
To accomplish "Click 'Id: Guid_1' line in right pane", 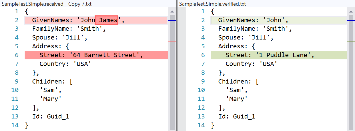I will point(237,117).
